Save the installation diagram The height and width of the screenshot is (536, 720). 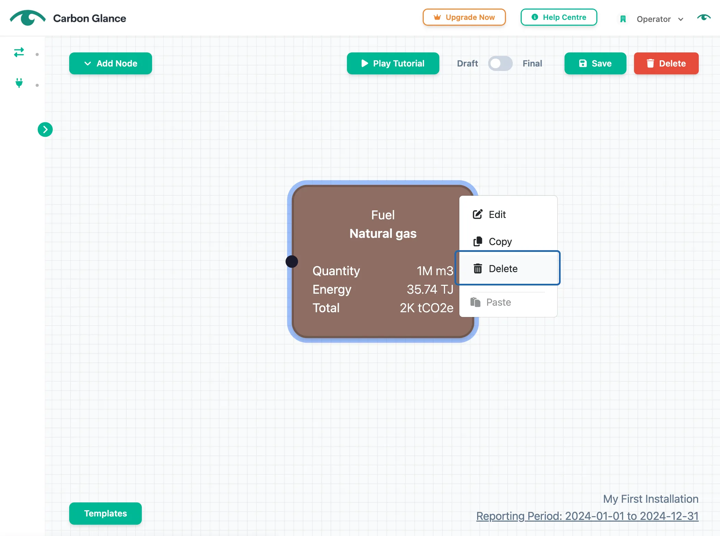(595, 63)
